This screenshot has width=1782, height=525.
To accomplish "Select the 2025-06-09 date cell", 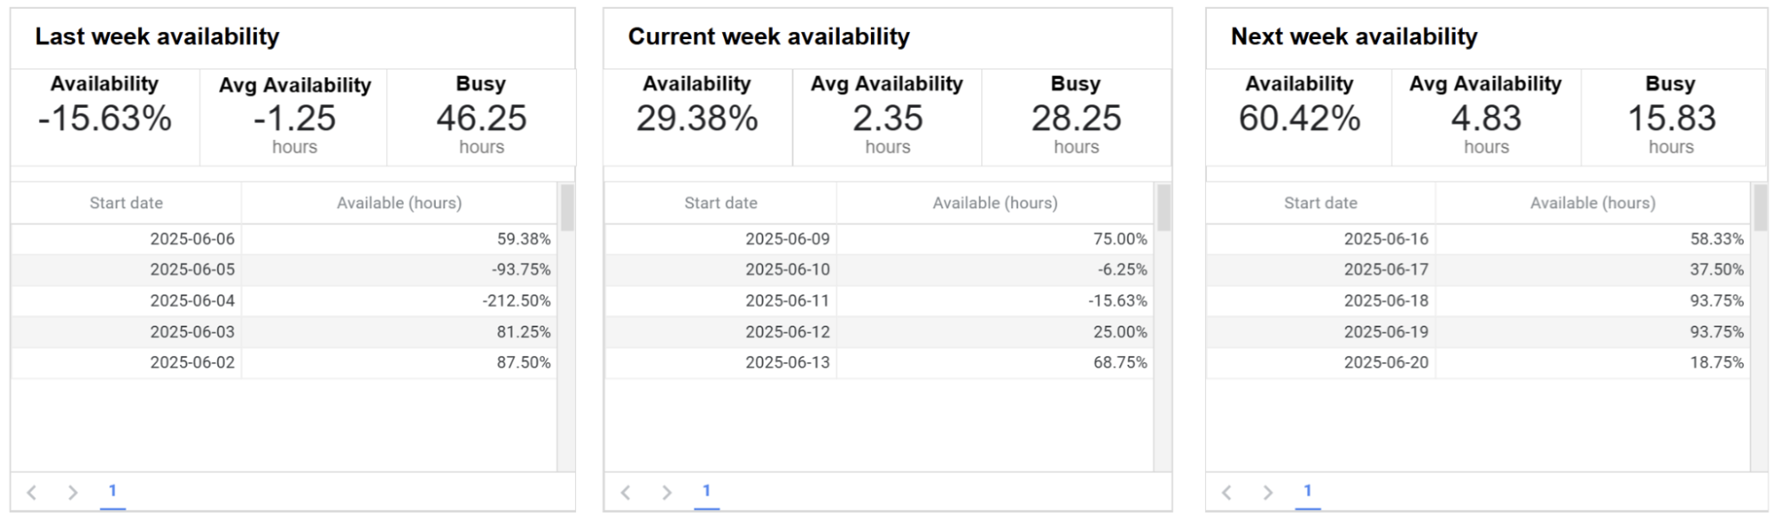I will coord(720,239).
